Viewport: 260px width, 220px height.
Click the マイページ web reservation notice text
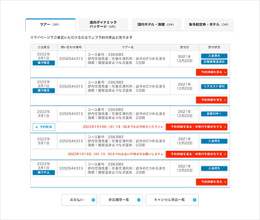click(82, 38)
